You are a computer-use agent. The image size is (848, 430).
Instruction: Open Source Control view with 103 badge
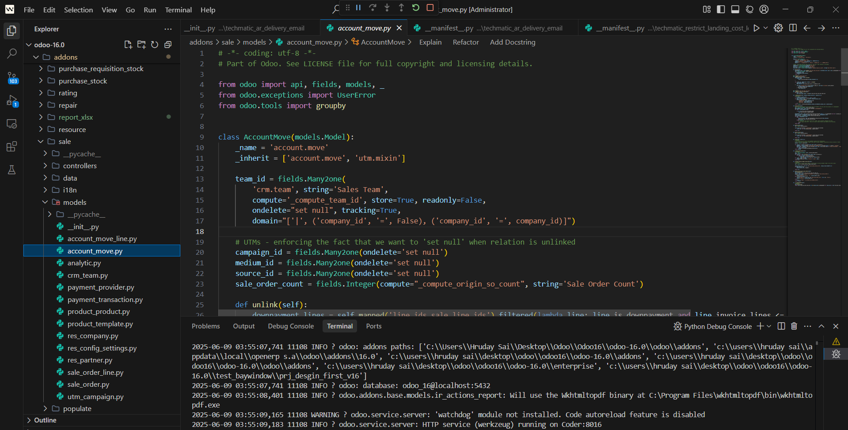[12, 78]
